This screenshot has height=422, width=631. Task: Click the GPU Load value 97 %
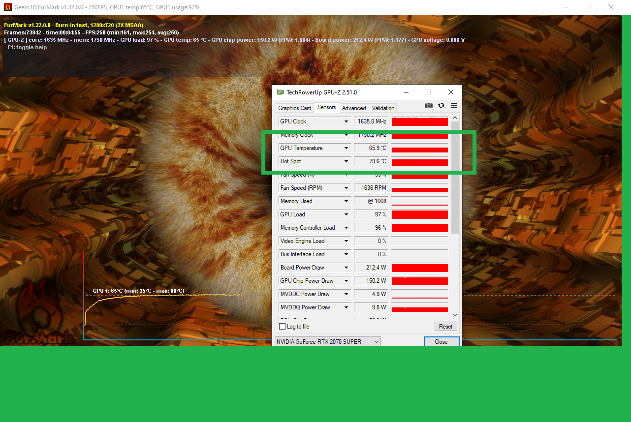(x=371, y=214)
